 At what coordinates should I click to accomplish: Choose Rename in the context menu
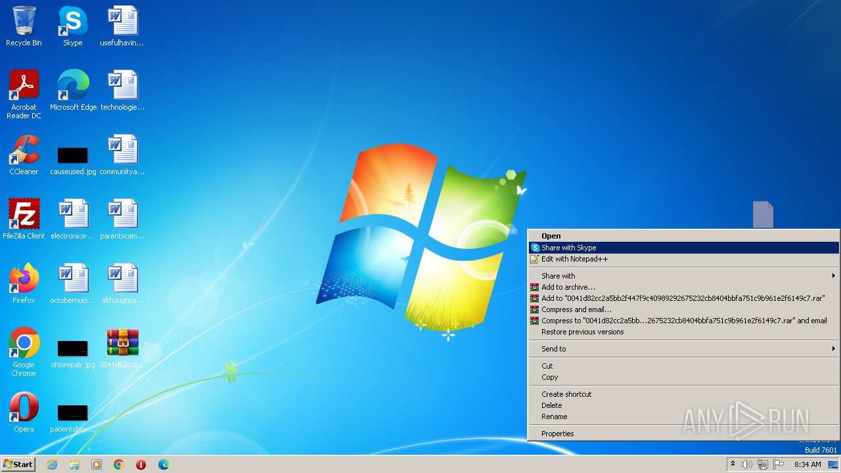pyautogui.click(x=683, y=417)
